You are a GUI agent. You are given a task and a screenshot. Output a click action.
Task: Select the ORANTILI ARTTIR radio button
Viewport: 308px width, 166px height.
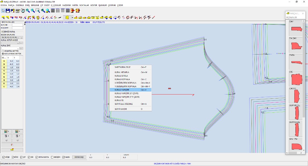point(3,51)
